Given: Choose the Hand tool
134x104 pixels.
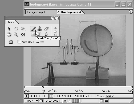Looking at the screenshot, I should pyautogui.click(x=9, y=34).
